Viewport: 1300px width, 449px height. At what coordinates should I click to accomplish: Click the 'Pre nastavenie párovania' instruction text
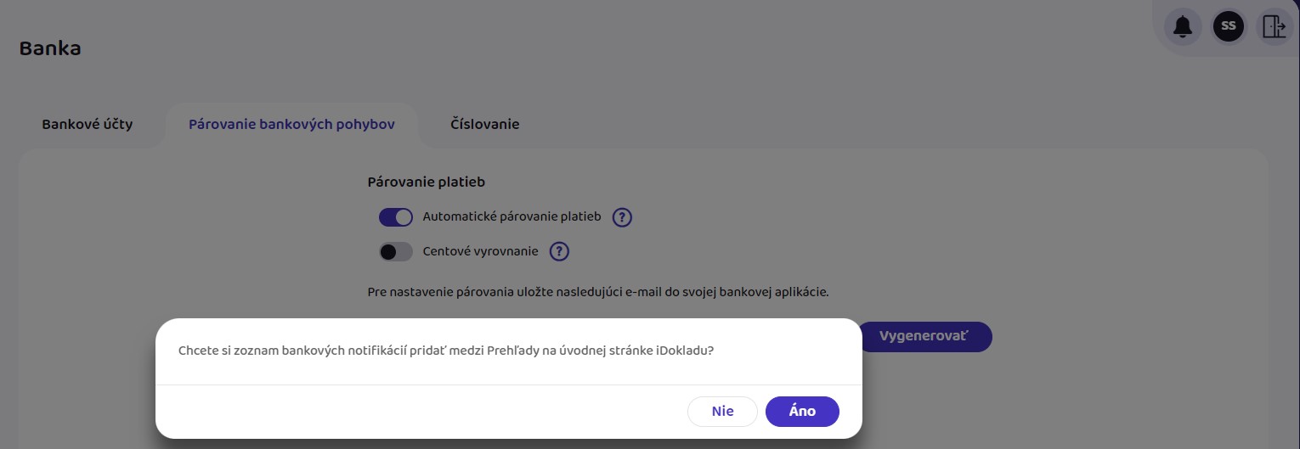597,292
